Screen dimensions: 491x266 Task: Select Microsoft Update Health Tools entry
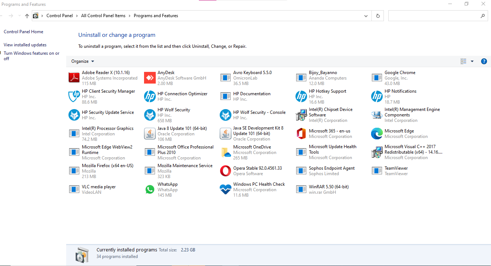pyautogui.click(x=326, y=152)
